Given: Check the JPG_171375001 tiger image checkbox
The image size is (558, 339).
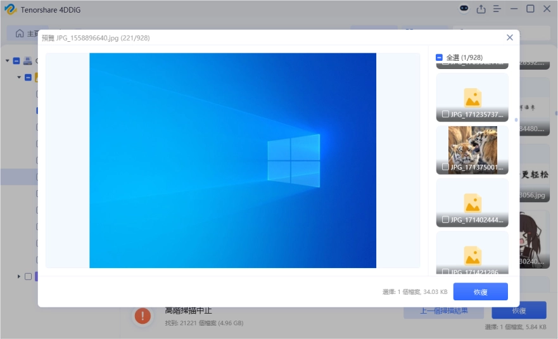Looking at the screenshot, I should [x=445, y=166].
